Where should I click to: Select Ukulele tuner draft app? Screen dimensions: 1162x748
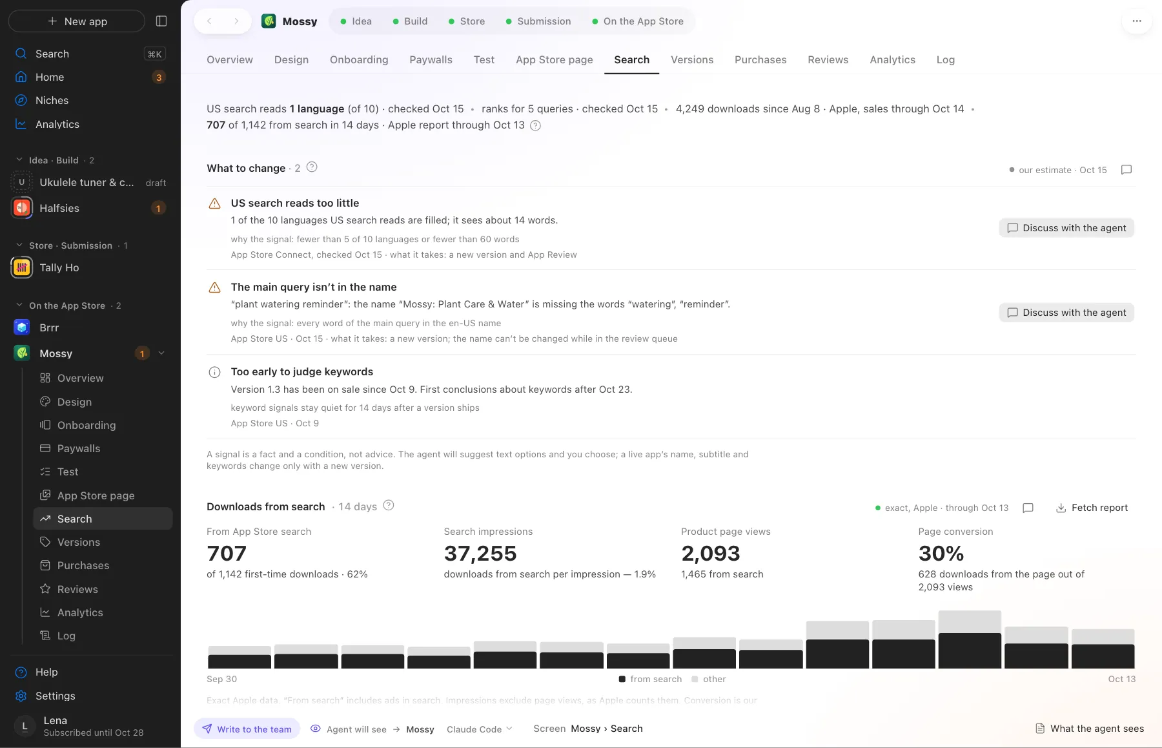(90, 183)
